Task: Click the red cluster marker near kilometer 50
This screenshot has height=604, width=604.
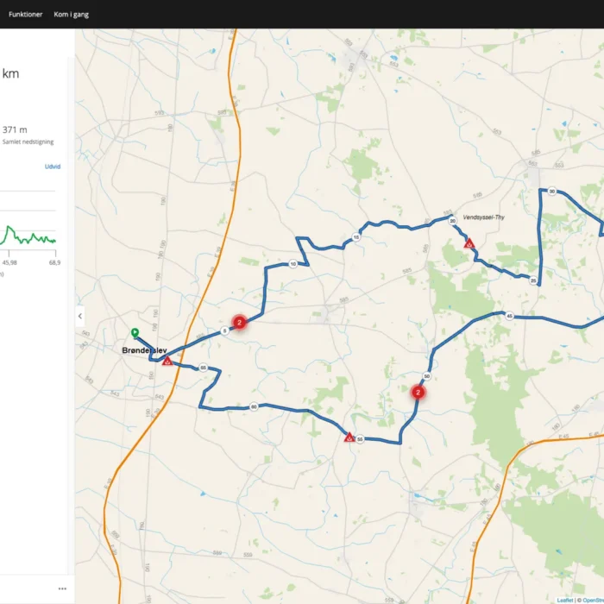Action: 418,392
